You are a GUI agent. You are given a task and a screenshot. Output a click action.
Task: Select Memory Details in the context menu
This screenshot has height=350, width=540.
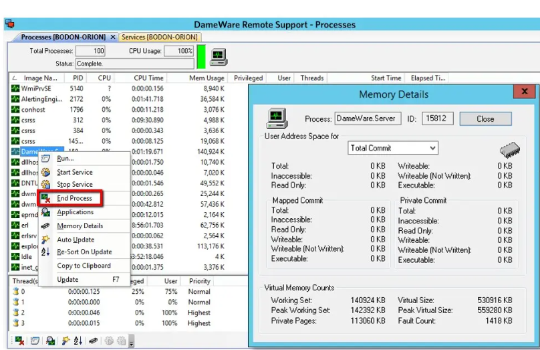(x=80, y=226)
